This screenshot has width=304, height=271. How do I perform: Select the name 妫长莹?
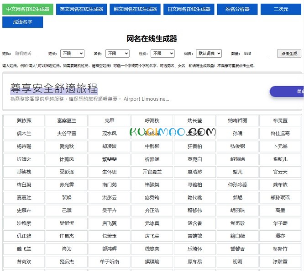(195, 121)
